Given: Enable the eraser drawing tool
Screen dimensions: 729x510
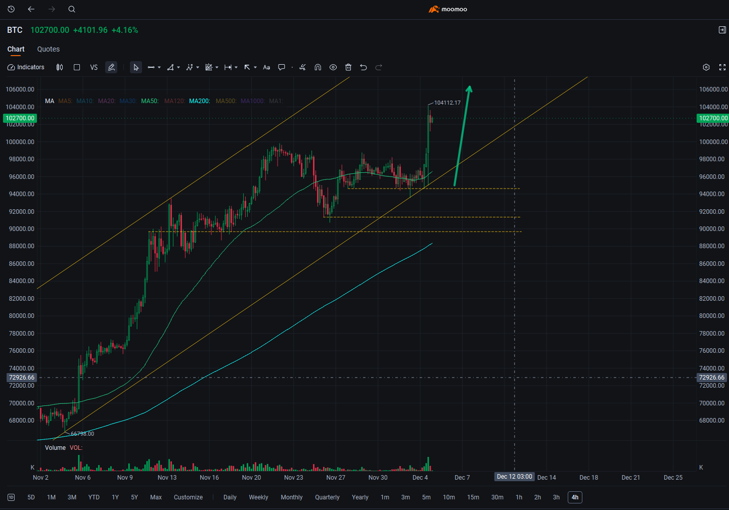Looking at the screenshot, I should tap(302, 67).
